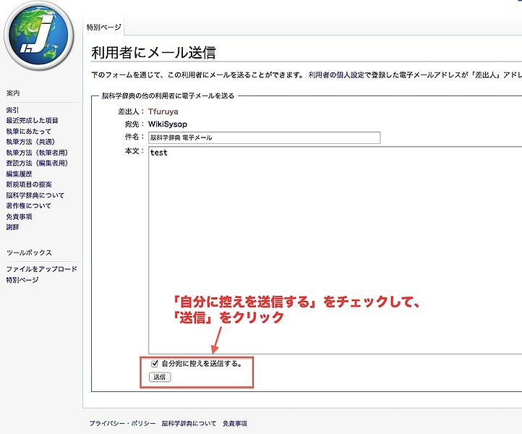The width and height of the screenshot is (522, 434).
Task: Open 免責事項 link in the footer
Action: 239,423
